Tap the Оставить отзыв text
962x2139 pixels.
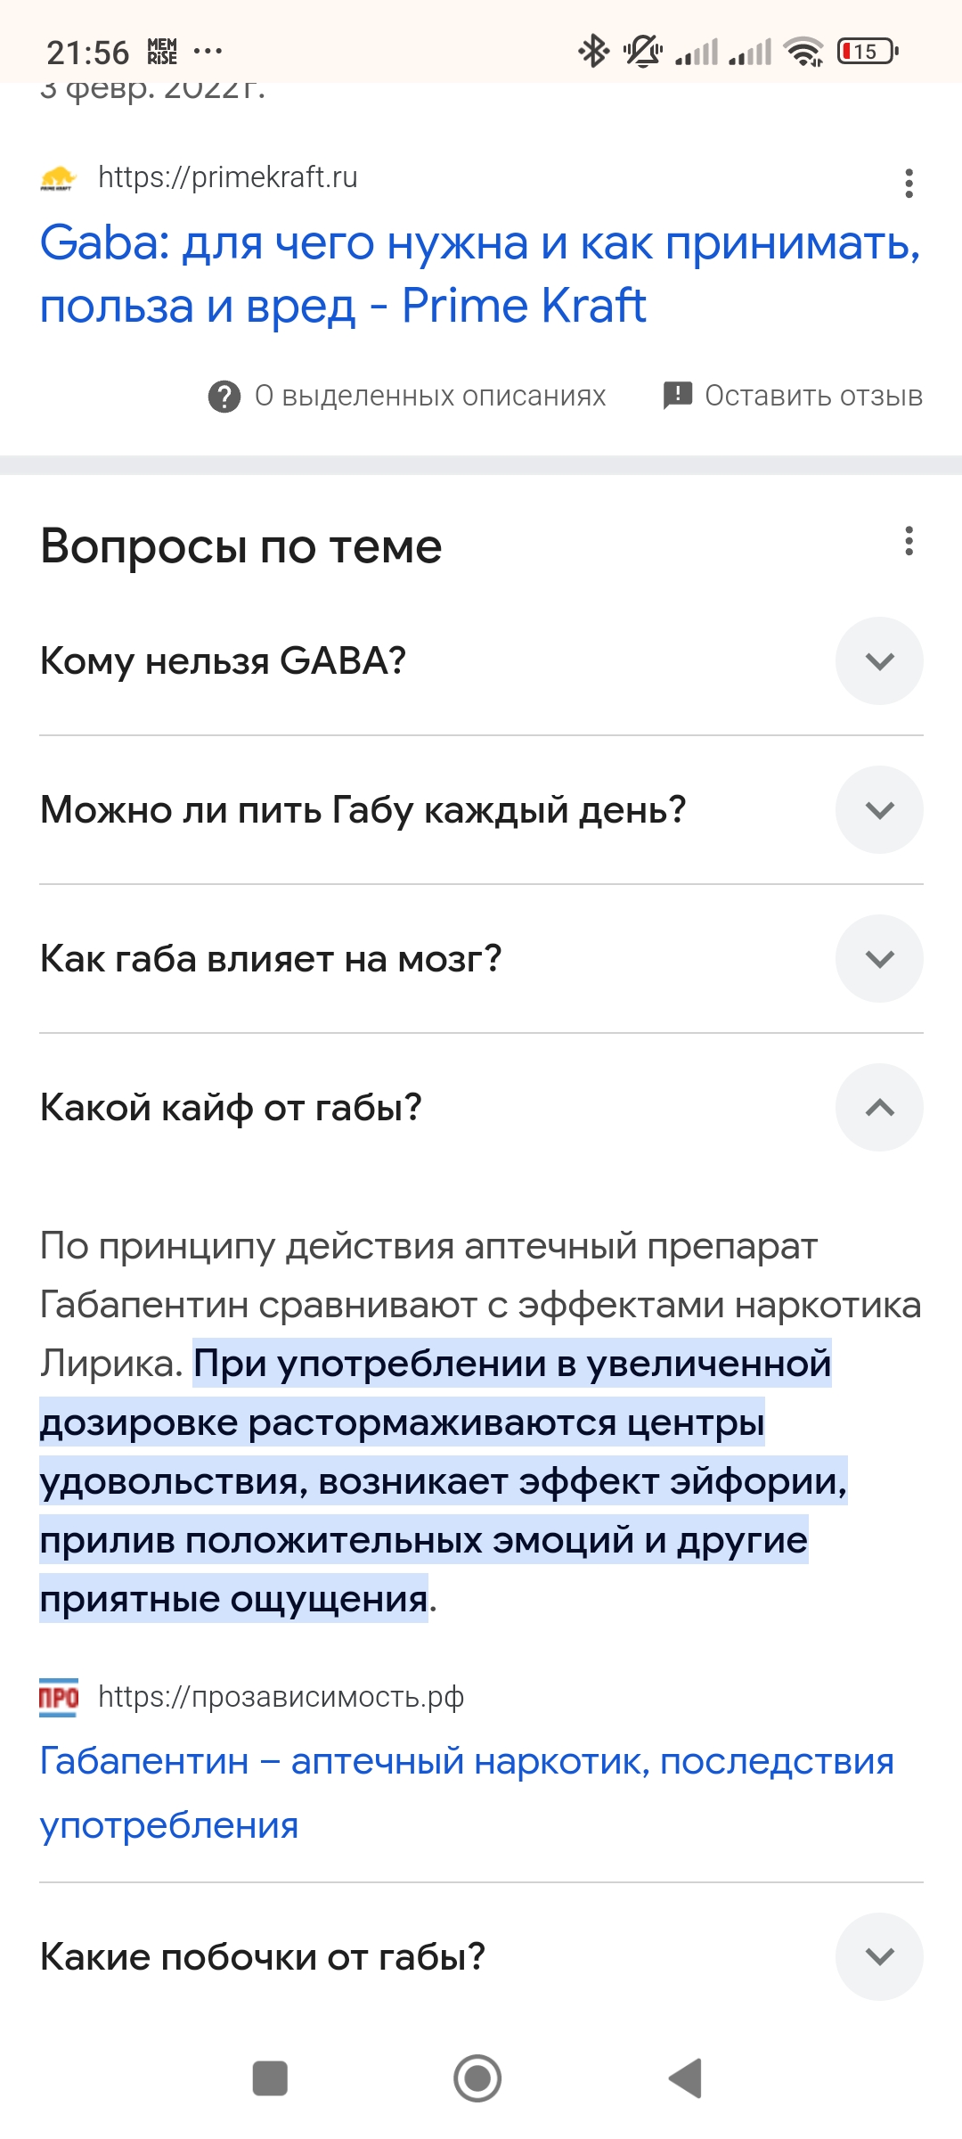coord(814,396)
